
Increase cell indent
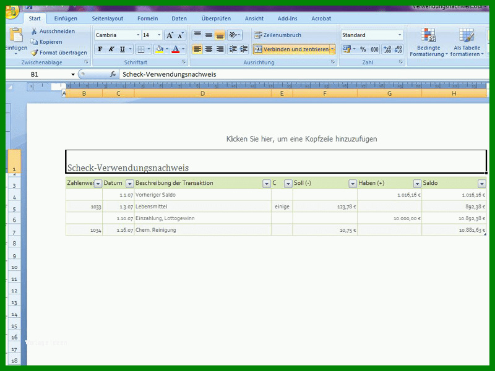pyautogui.click(x=244, y=49)
